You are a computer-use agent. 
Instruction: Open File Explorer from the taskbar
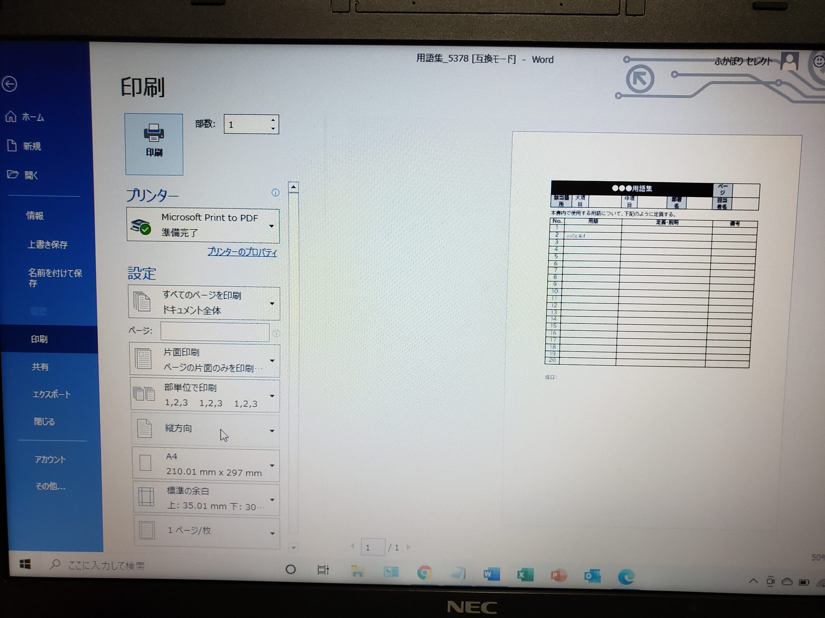tap(357, 571)
